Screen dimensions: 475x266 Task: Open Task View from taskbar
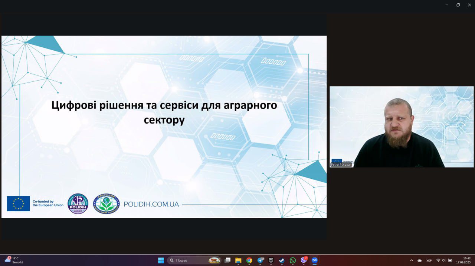(x=227, y=260)
